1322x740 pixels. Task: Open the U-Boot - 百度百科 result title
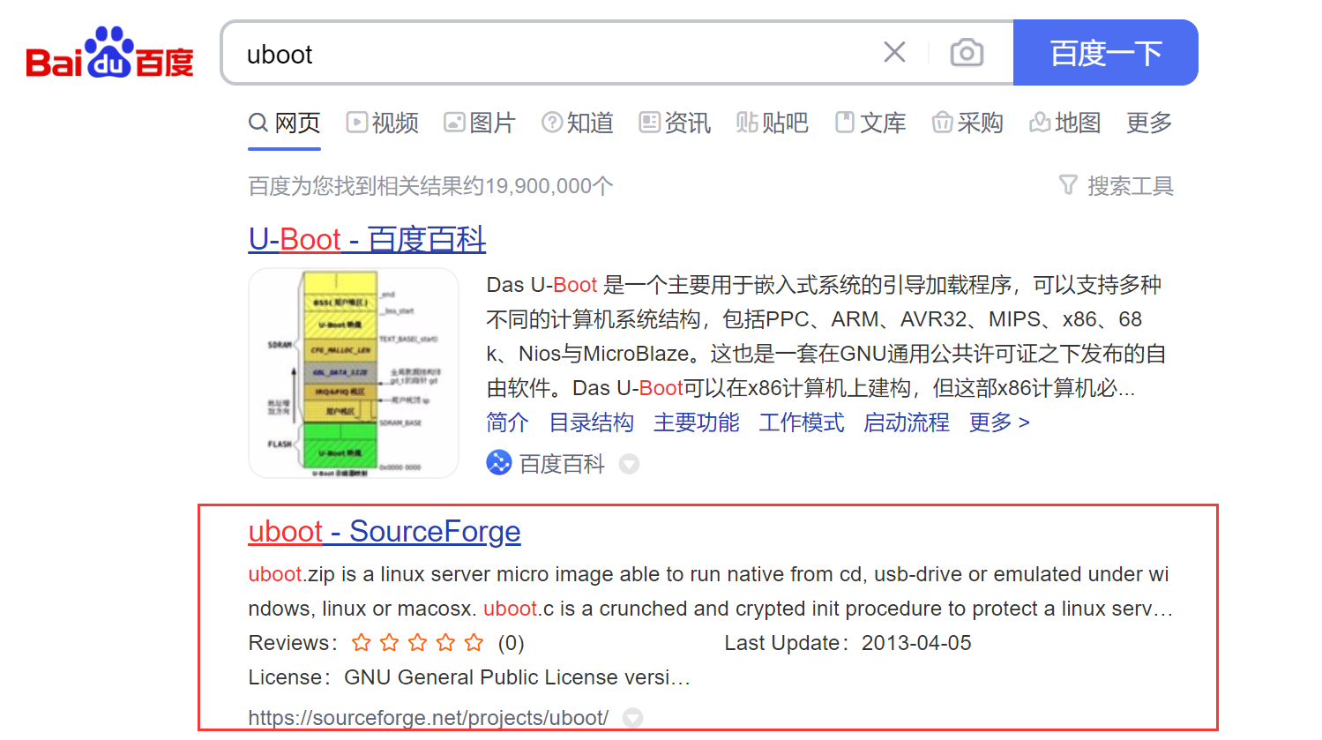click(367, 239)
